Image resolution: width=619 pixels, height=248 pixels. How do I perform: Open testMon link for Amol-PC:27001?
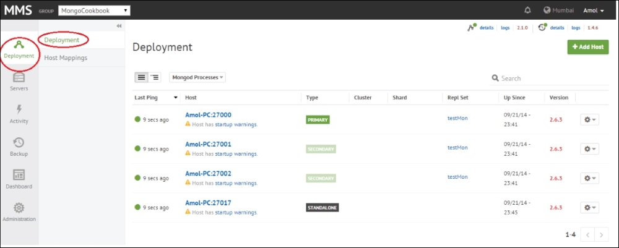457,147
